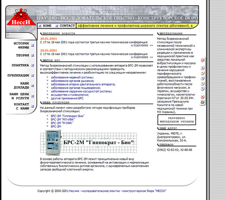225x200 pixels.
Task: Click the square icon before CONTACT
Action: [57, 26]
